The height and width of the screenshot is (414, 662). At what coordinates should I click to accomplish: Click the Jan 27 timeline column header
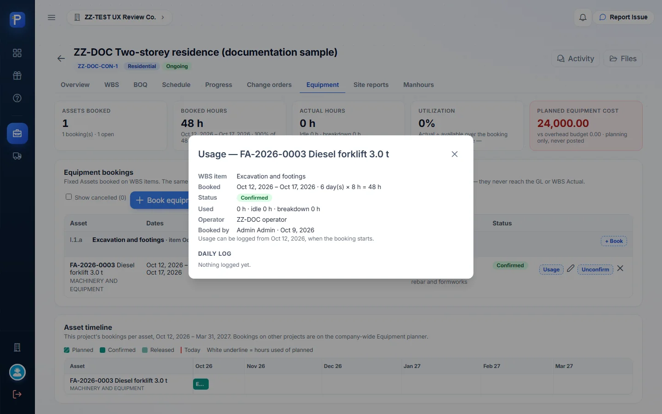[x=412, y=366]
